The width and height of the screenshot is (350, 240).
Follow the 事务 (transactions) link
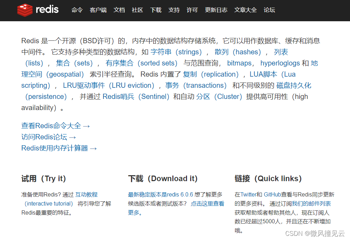196,85
